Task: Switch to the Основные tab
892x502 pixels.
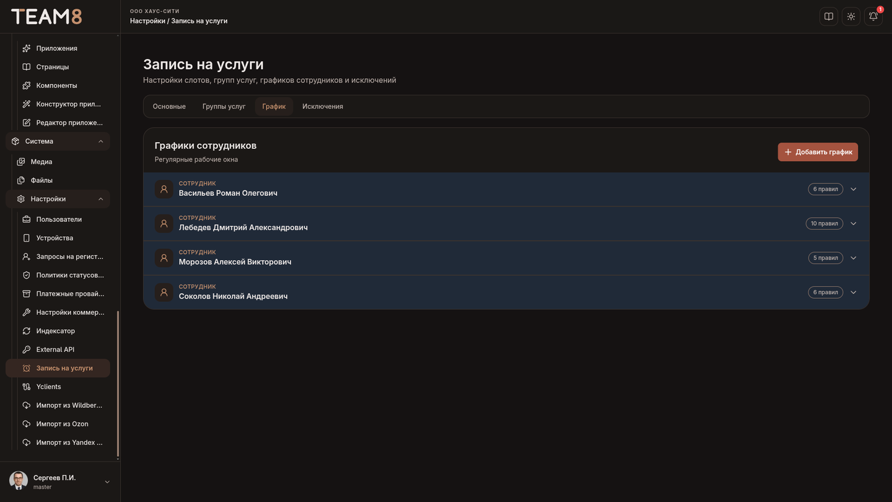Action: point(169,107)
